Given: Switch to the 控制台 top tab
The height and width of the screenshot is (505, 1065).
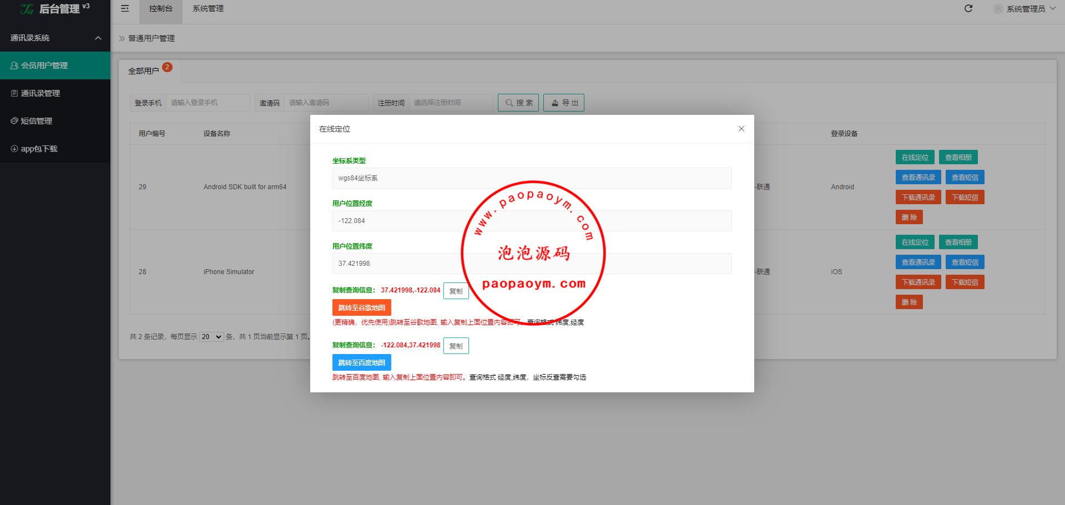Looking at the screenshot, I should coord(160,9).
